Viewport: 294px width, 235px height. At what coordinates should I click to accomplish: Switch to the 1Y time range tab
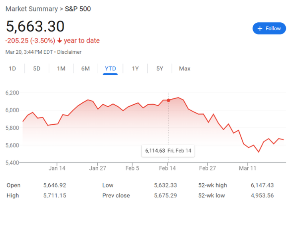point(135,69)
